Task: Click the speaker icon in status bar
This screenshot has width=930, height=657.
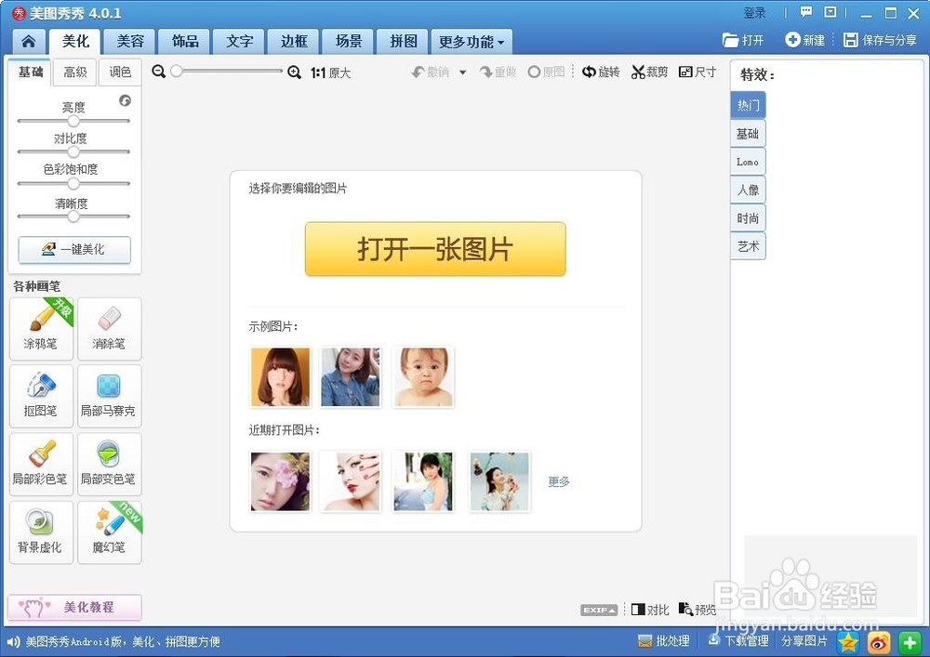Action: (x=13, y=641)
